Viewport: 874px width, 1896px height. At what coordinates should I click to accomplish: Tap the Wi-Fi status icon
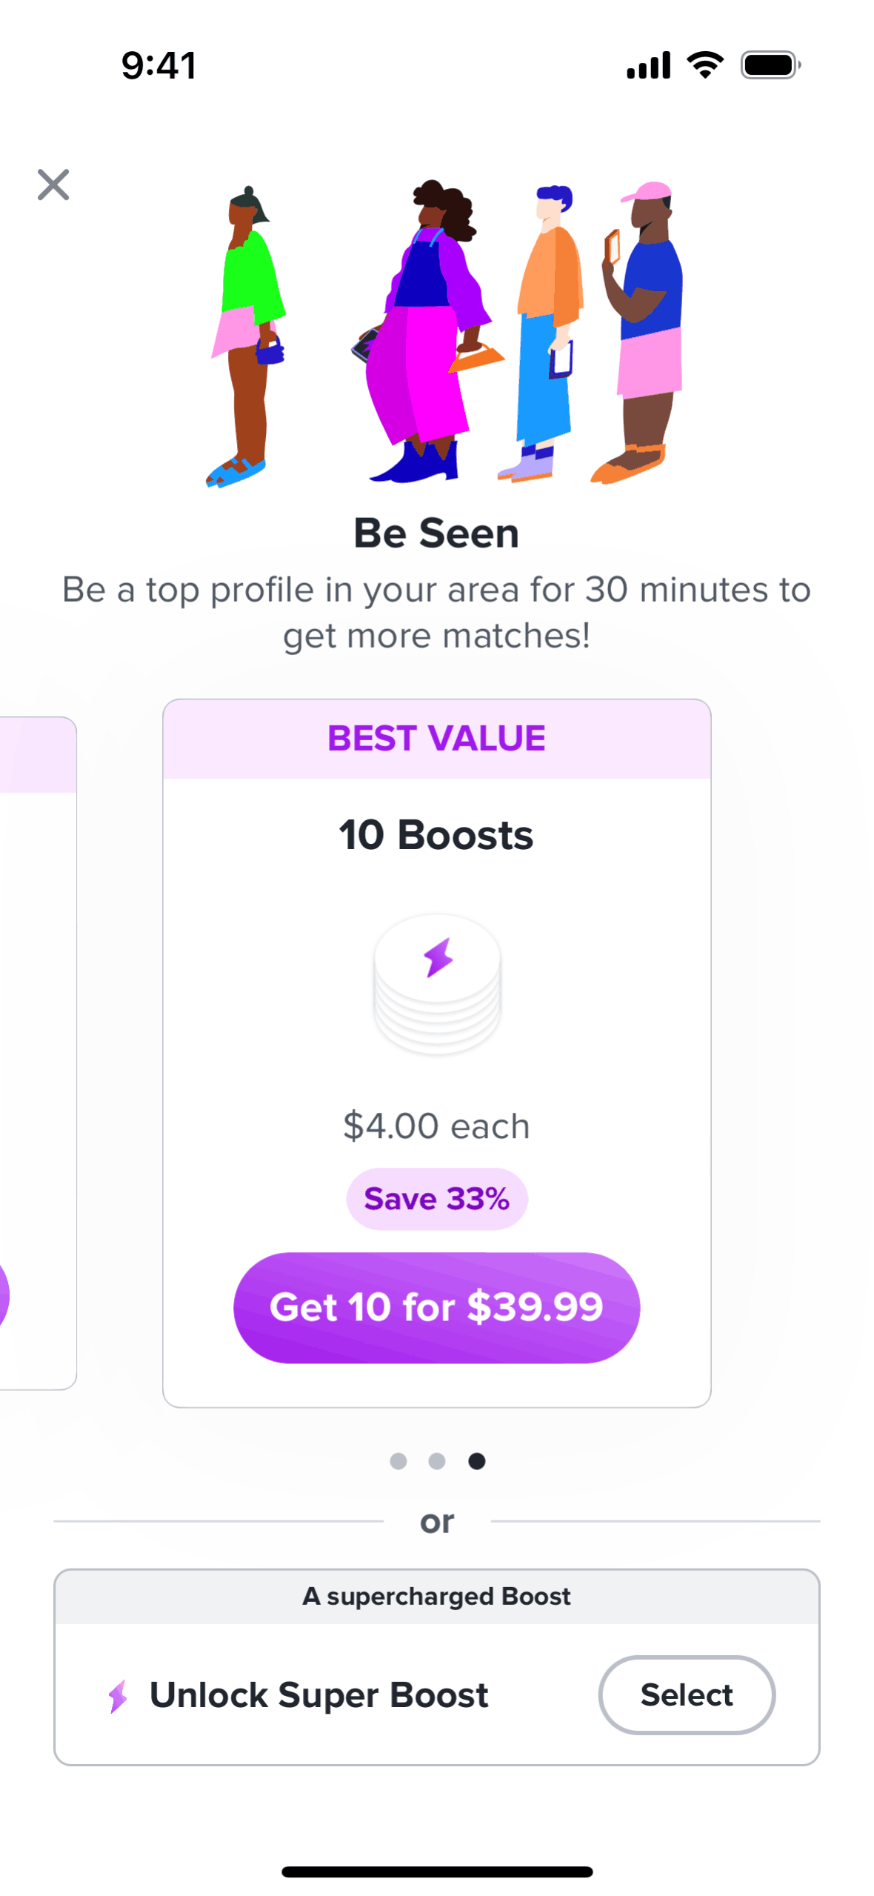[705, 65]
